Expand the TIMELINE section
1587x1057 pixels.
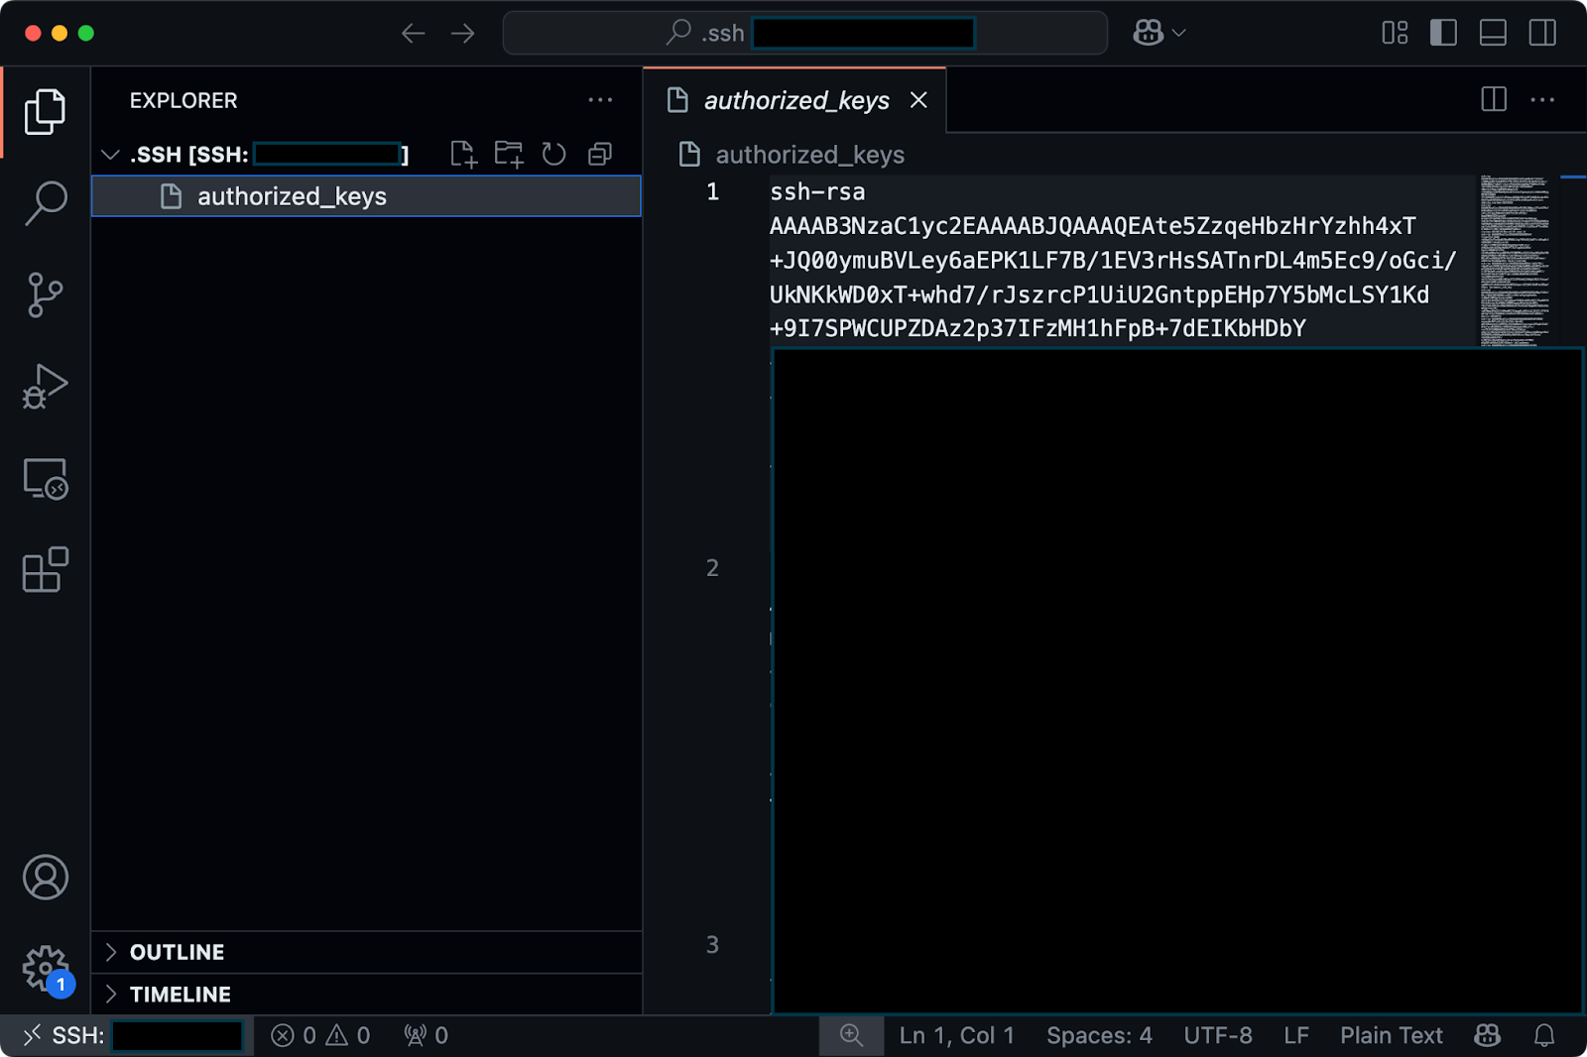(367, 995)
